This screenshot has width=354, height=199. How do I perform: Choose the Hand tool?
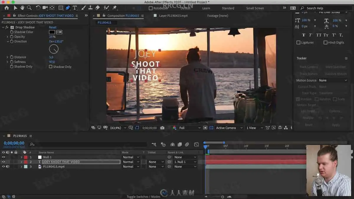point(22,8)
